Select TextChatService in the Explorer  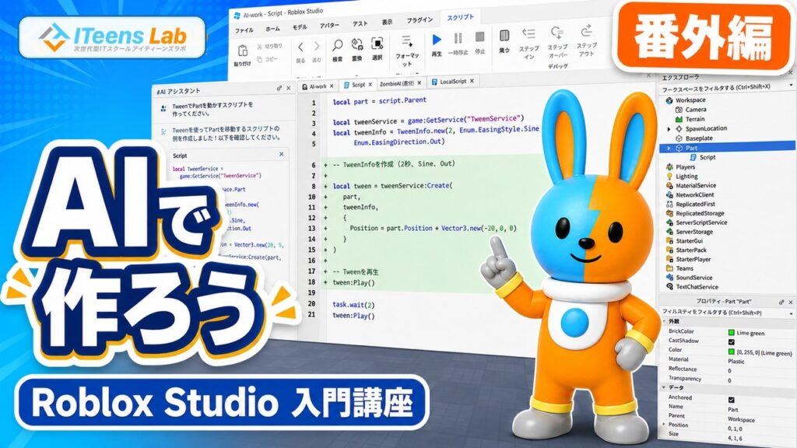pyautogui.click(x=697, y=286)
